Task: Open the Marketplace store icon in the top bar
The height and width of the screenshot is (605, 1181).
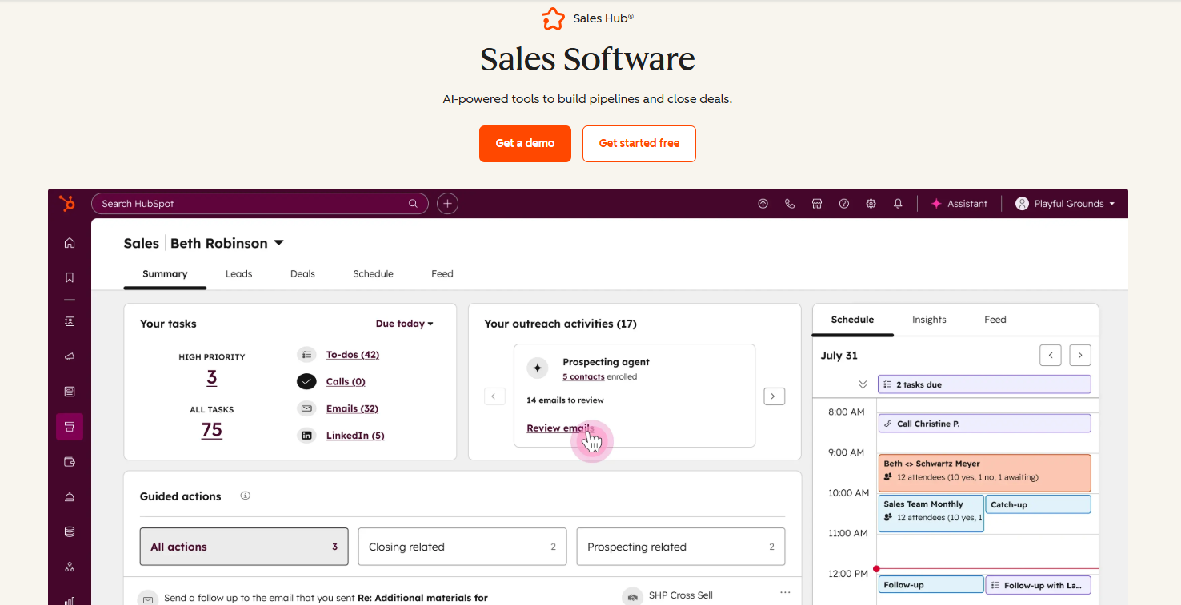Action: 817,203
